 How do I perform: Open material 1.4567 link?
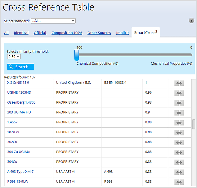(x=12, y=122)
